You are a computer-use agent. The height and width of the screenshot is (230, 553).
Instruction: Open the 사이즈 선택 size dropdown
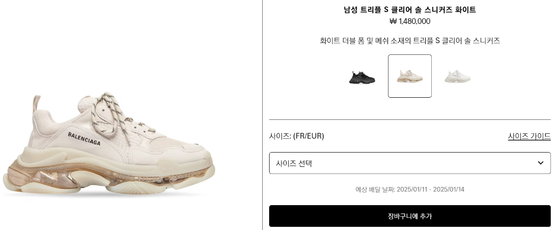point(410,163)
